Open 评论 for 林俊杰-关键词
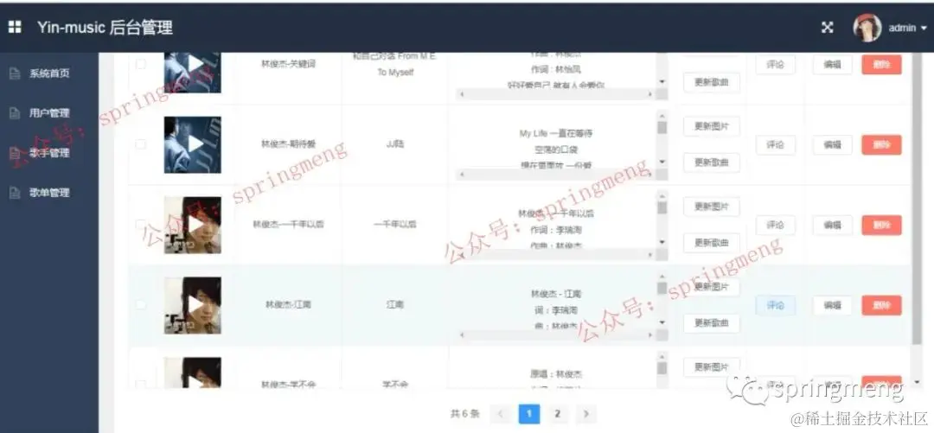Screen dimensions: 934x433 (x=776, y=64)
